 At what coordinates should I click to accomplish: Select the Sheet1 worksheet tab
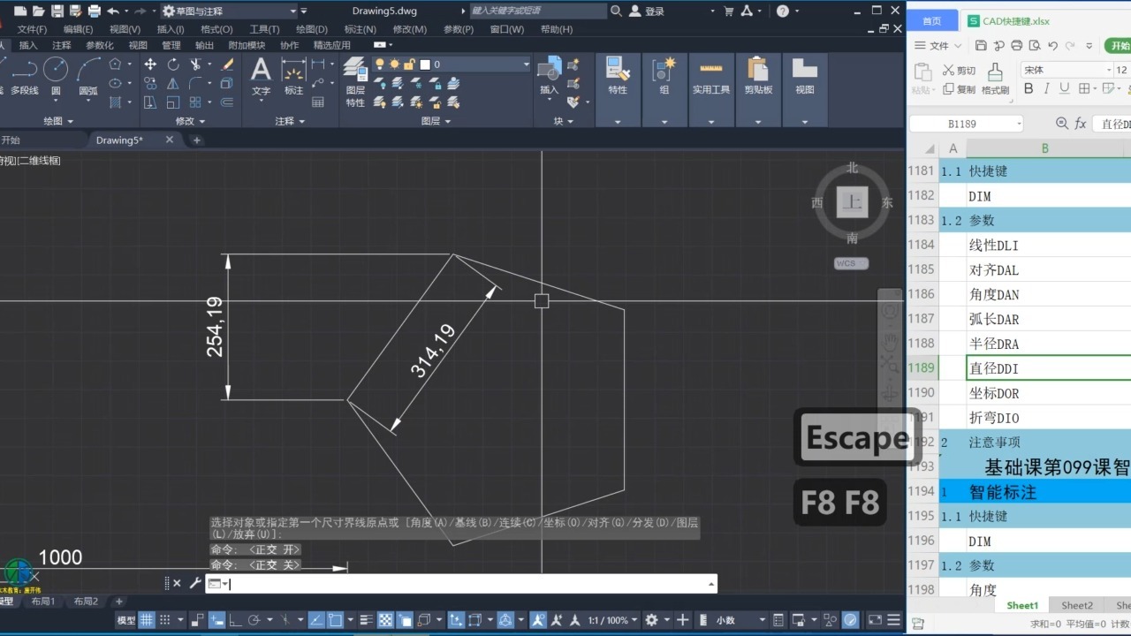(1022, 605)
